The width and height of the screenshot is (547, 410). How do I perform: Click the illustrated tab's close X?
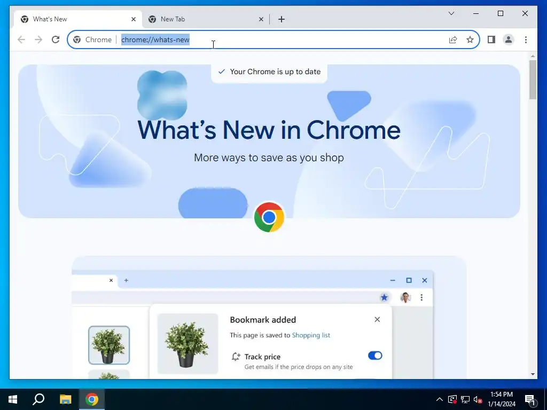(111, 280)
